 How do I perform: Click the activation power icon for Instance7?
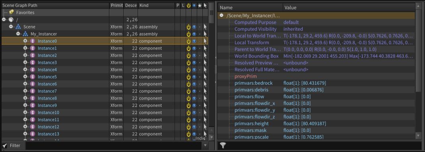[x=189, y=91]
